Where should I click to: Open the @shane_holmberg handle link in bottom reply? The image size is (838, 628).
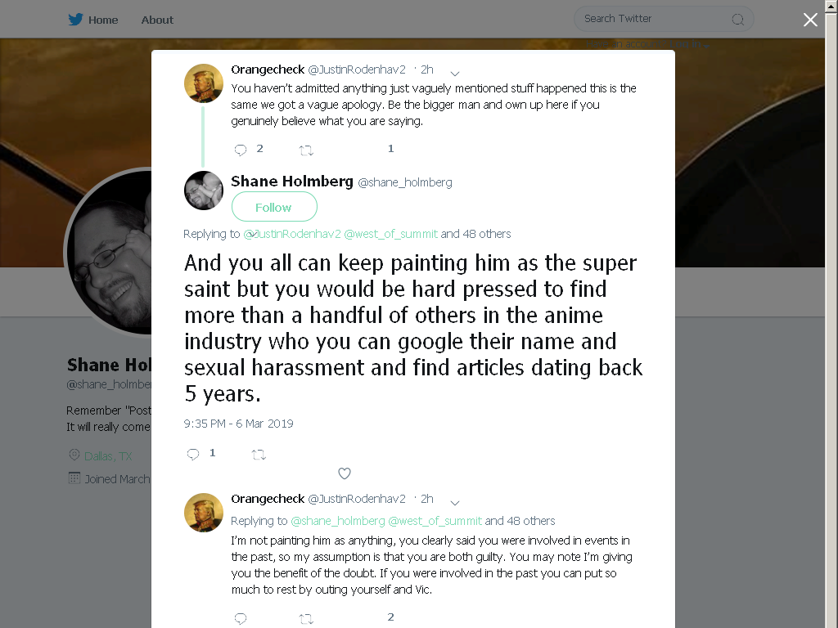pos(338,521)
